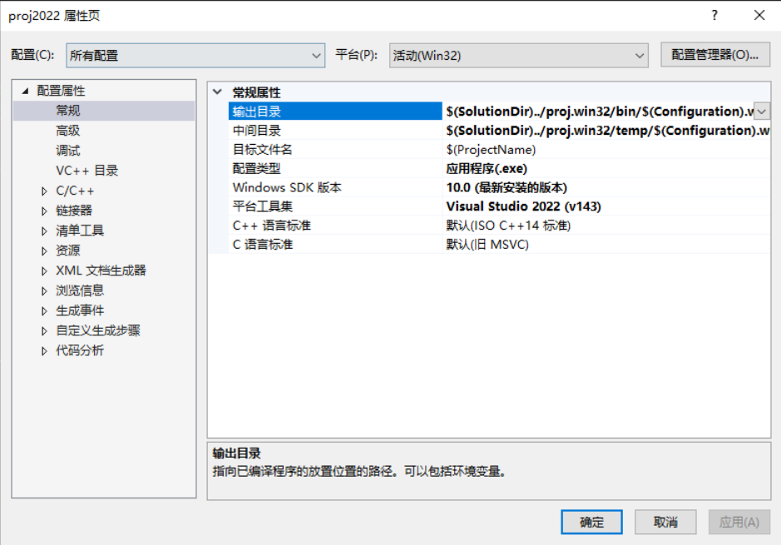Expand the 清单工具 tree node arrow
The width and height of the screenshot is (781, 545).
click(44, 230)
